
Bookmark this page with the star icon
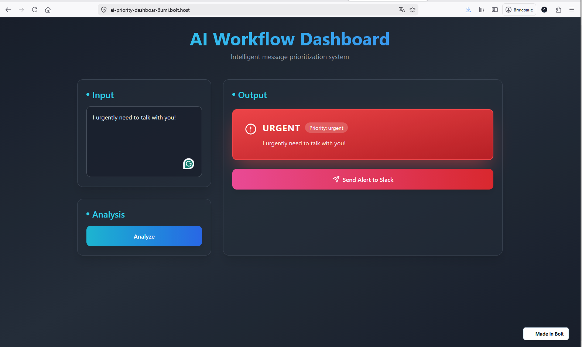coord(412,10)
